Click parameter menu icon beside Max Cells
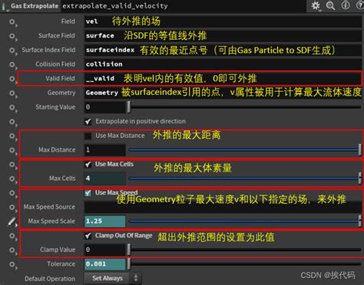The image size is (364, 285). pos(12,179)
